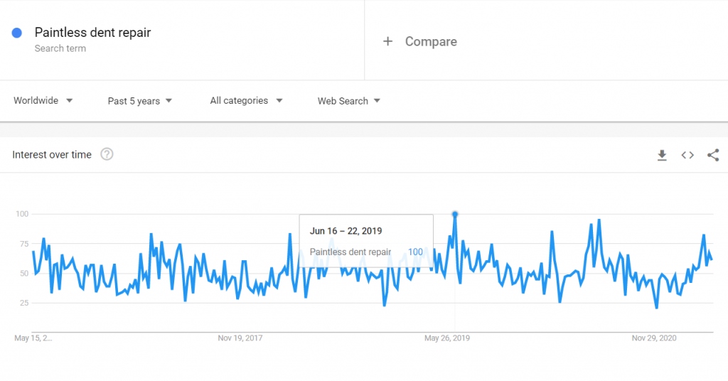The width and height of the screenshot is (728, 381).
Task: Click the Jun 16 – 22, 2019 tooltip
Action: 366,241
